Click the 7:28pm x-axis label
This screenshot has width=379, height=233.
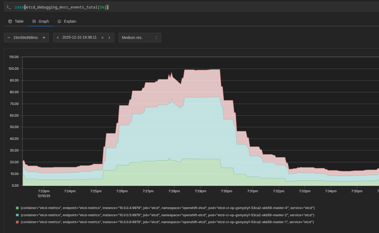[x=174, y=191]
